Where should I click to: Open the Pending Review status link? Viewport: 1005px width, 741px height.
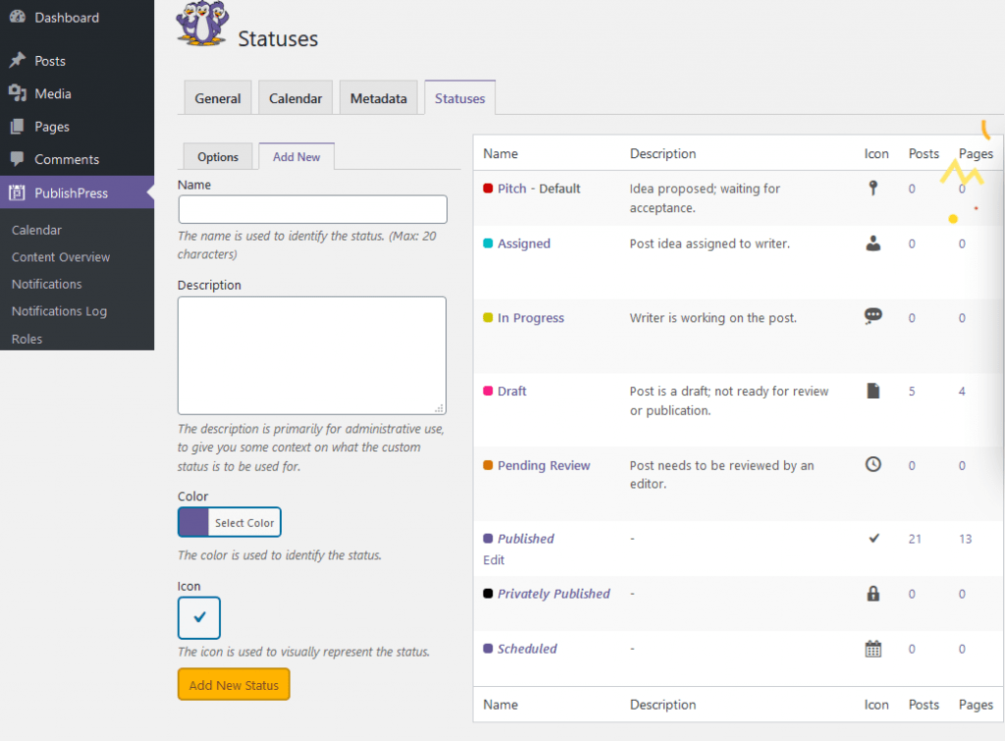pyautogui.click(x=544, y=465)
